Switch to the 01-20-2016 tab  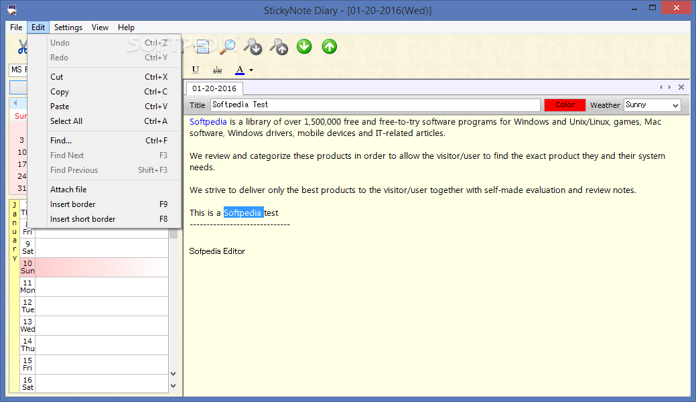point(214,88)
